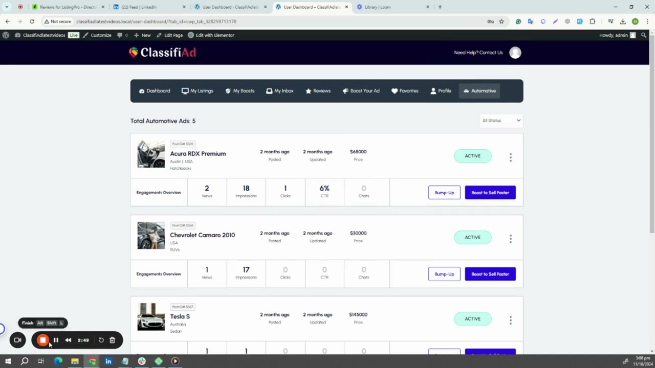Click Customize in the WordPress admin bar

97,35
